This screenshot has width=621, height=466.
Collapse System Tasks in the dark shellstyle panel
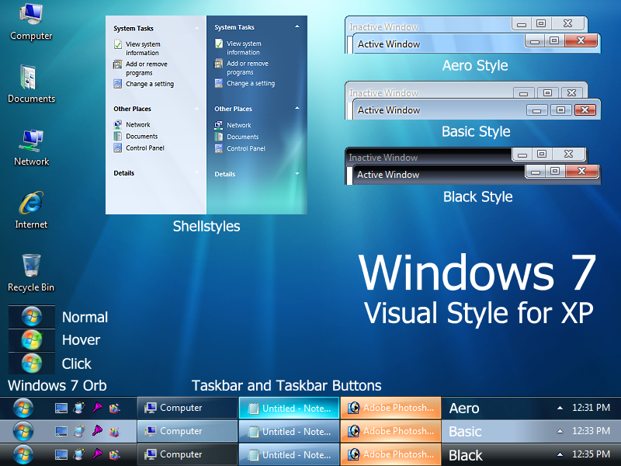[297, 26]
